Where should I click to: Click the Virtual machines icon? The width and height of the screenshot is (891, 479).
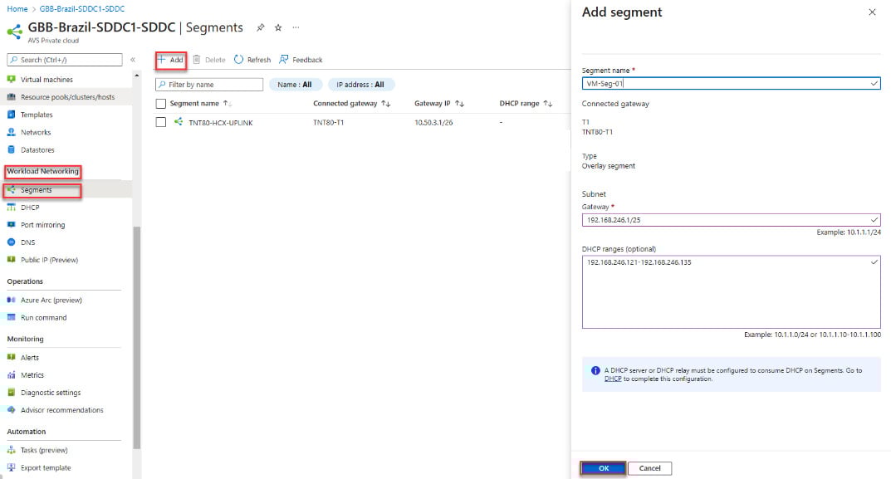12,80
